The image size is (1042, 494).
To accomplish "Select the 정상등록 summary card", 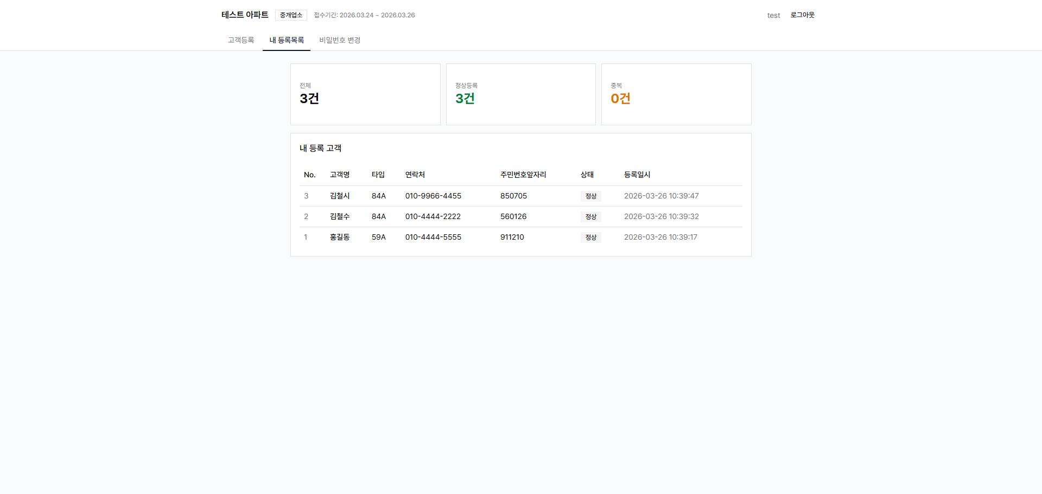I will (x=520, y=94).
